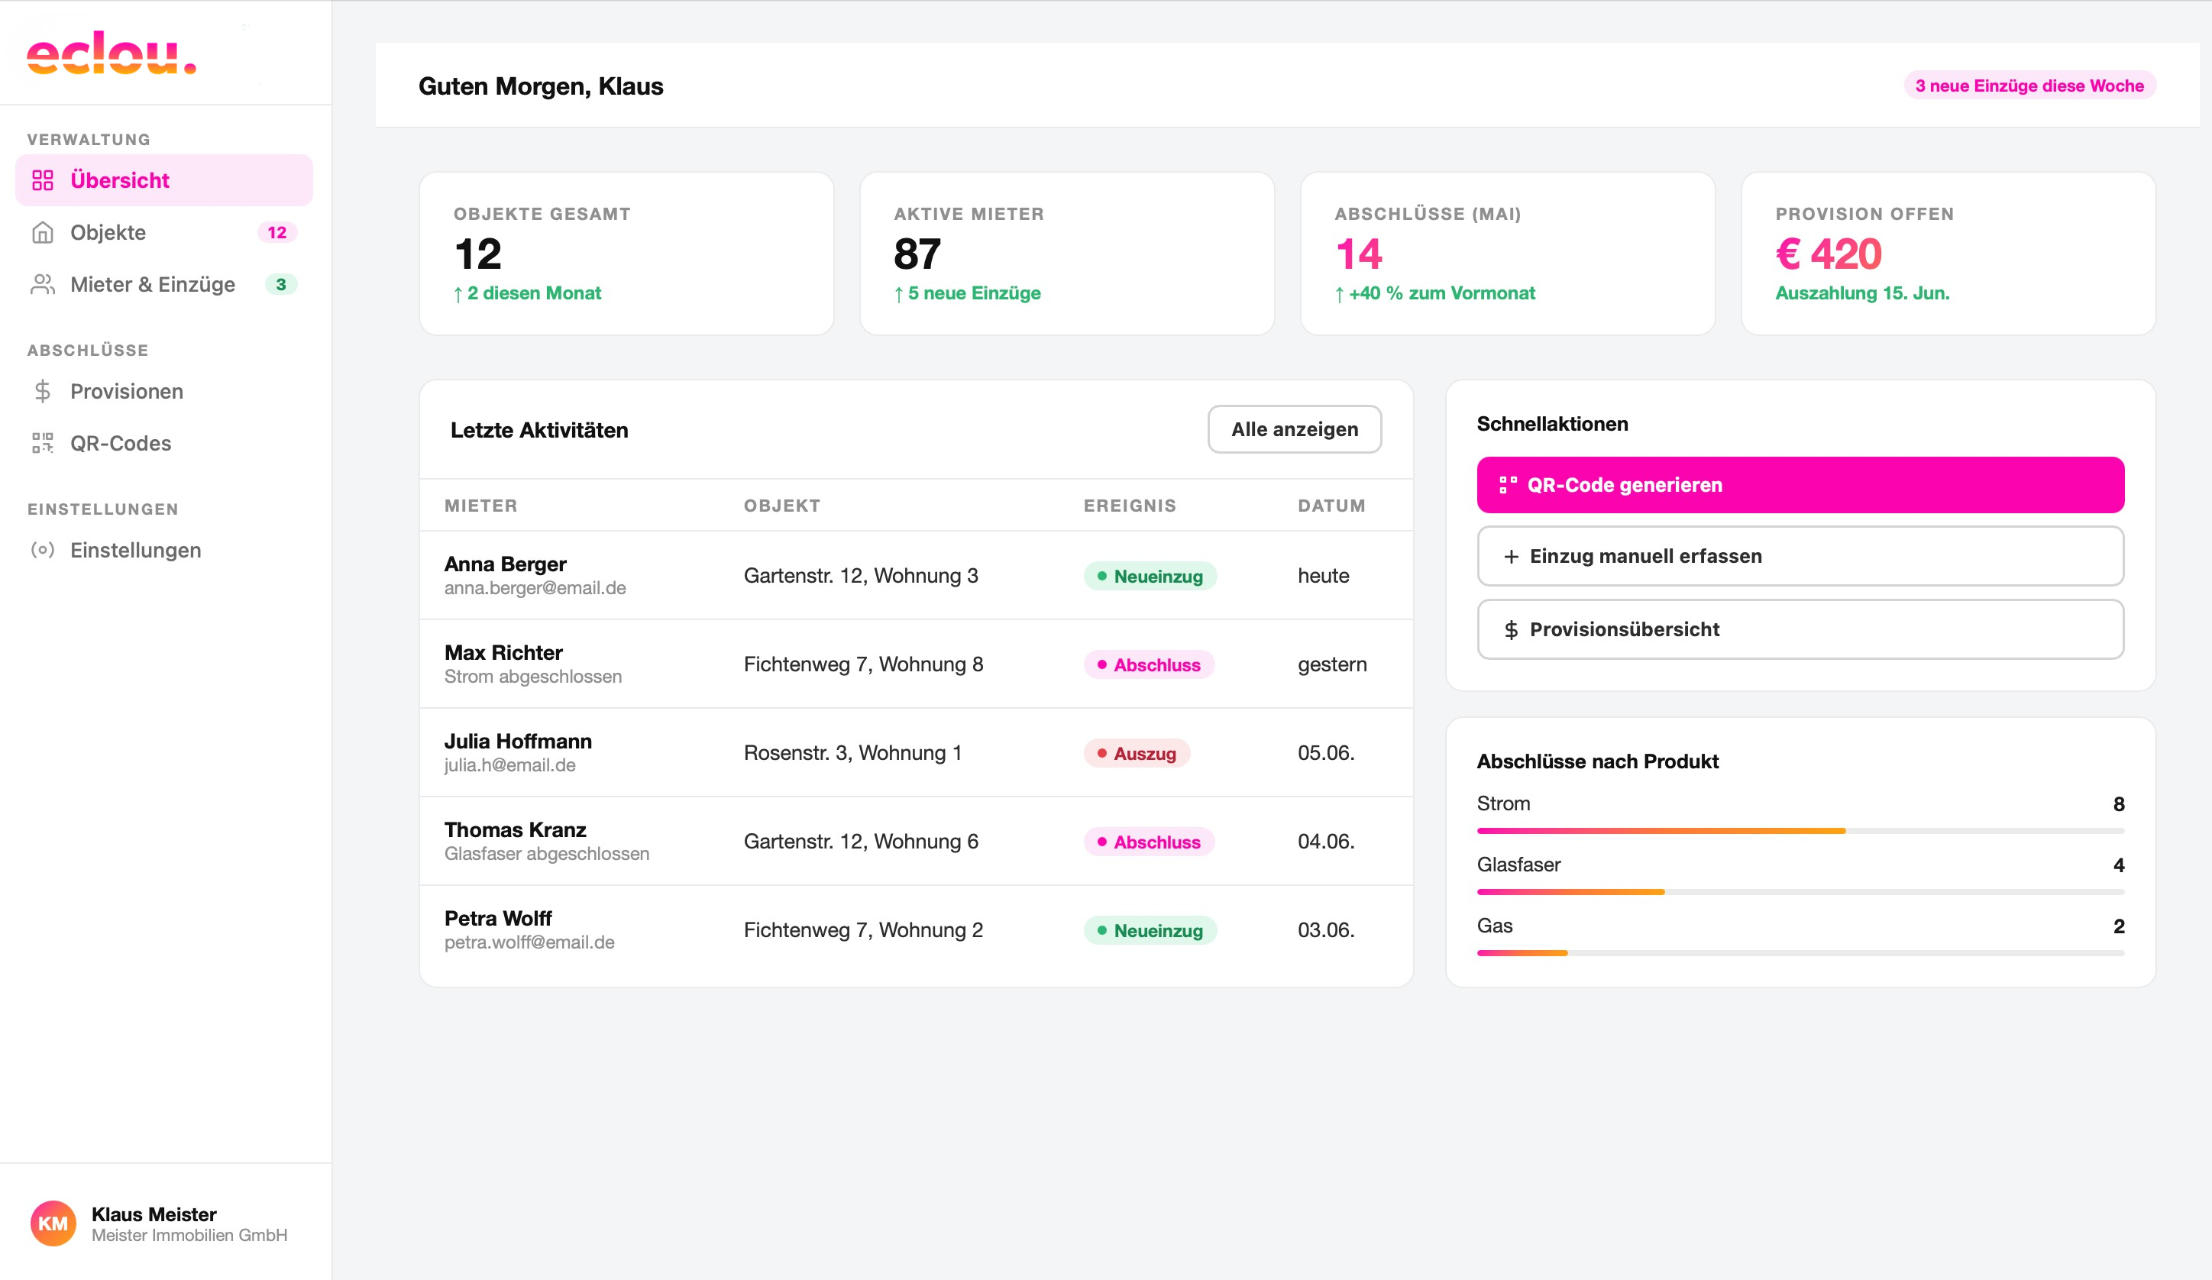
Task: Click the Einstellungen gear icon
Action: (x=43, y=551)
